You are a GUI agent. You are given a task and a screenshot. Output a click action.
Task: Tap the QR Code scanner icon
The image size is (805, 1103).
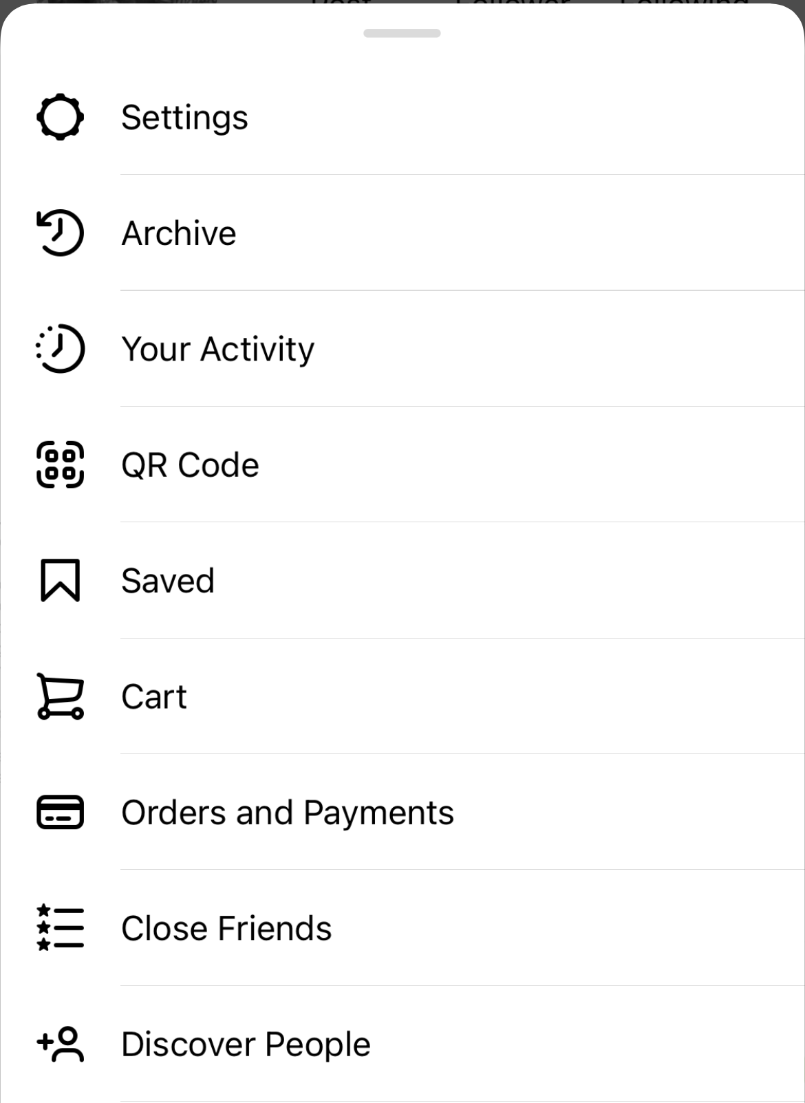(x=60, y=464)
